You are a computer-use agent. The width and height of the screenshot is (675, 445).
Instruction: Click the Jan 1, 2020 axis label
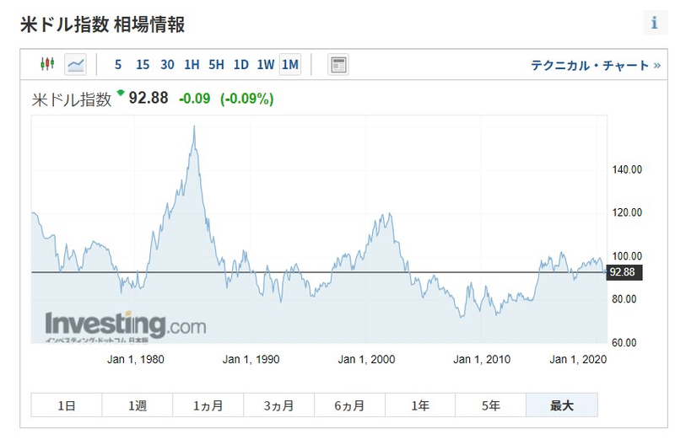pyautogui.click(x=578, y=359)
